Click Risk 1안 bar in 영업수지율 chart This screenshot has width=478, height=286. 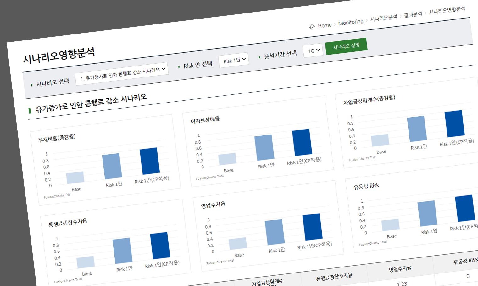click(x=275, y=232)
